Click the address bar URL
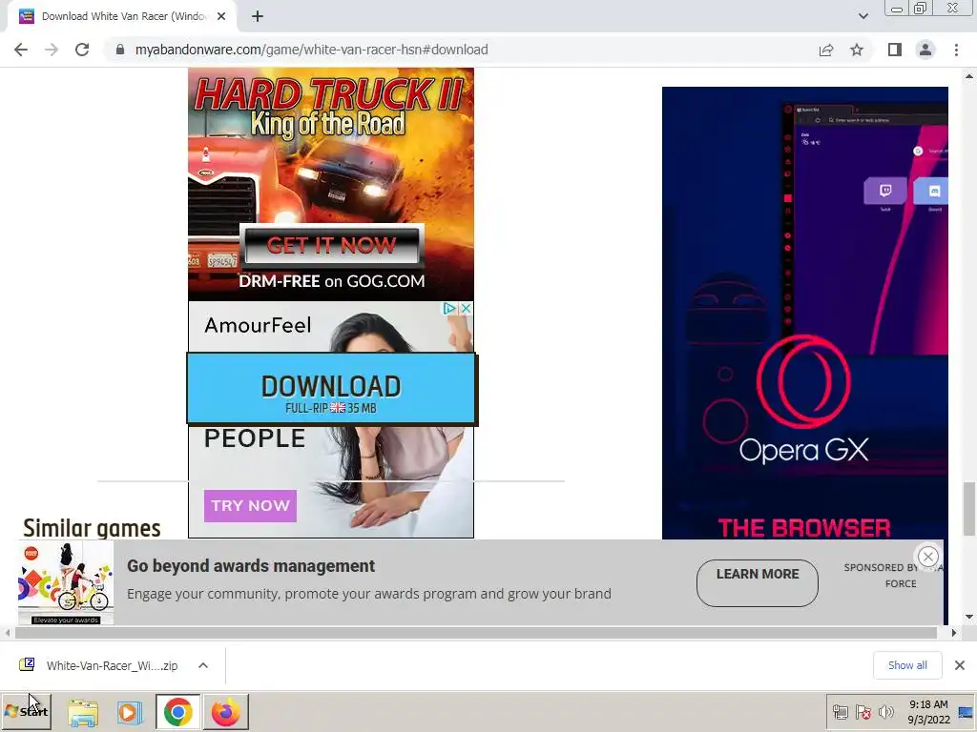This screenshot has width=977, height=732. coord(312,50)
